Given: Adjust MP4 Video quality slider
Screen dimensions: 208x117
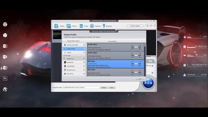Looking at the screenshot, I should tap(136, 64).
